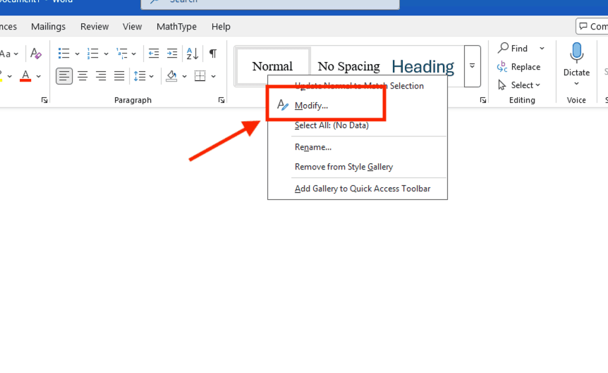Click the Clear All Formatting icon

36,53
